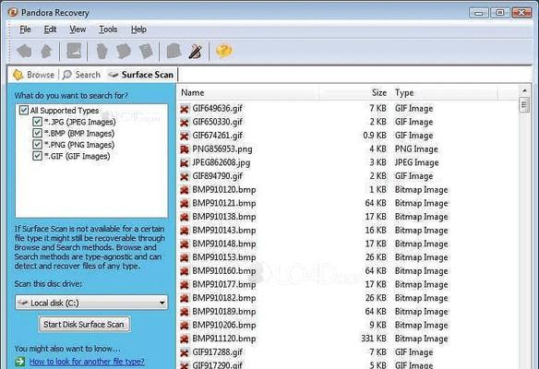This screenshot has height=369, width=539.
Task: Select the file BMP910206.bmp
Action: point(223,325)
